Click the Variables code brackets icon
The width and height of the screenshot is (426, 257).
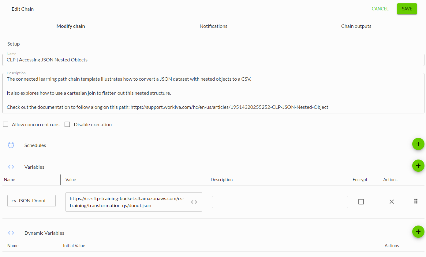click(11, 167)
